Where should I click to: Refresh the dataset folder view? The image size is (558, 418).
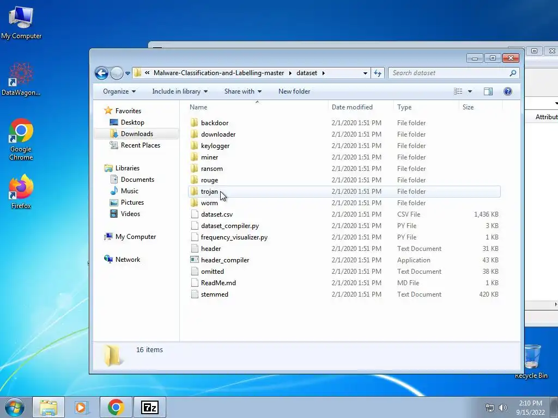click(378, 73)
